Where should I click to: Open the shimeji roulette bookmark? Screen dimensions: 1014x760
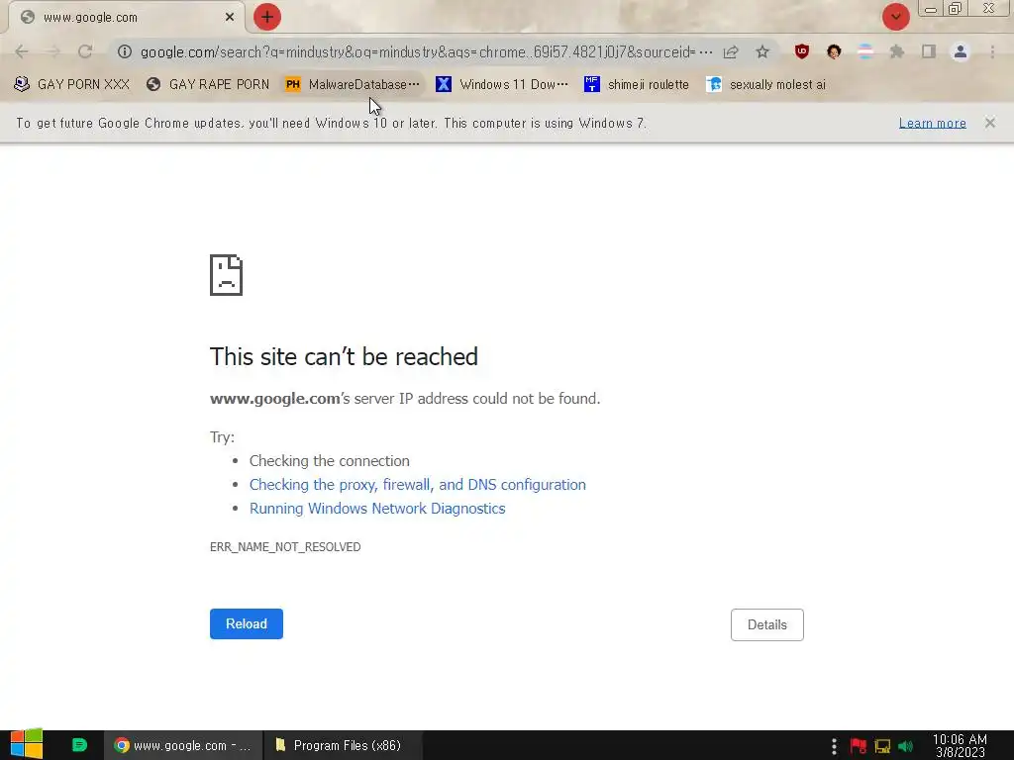tap(637, 85)
